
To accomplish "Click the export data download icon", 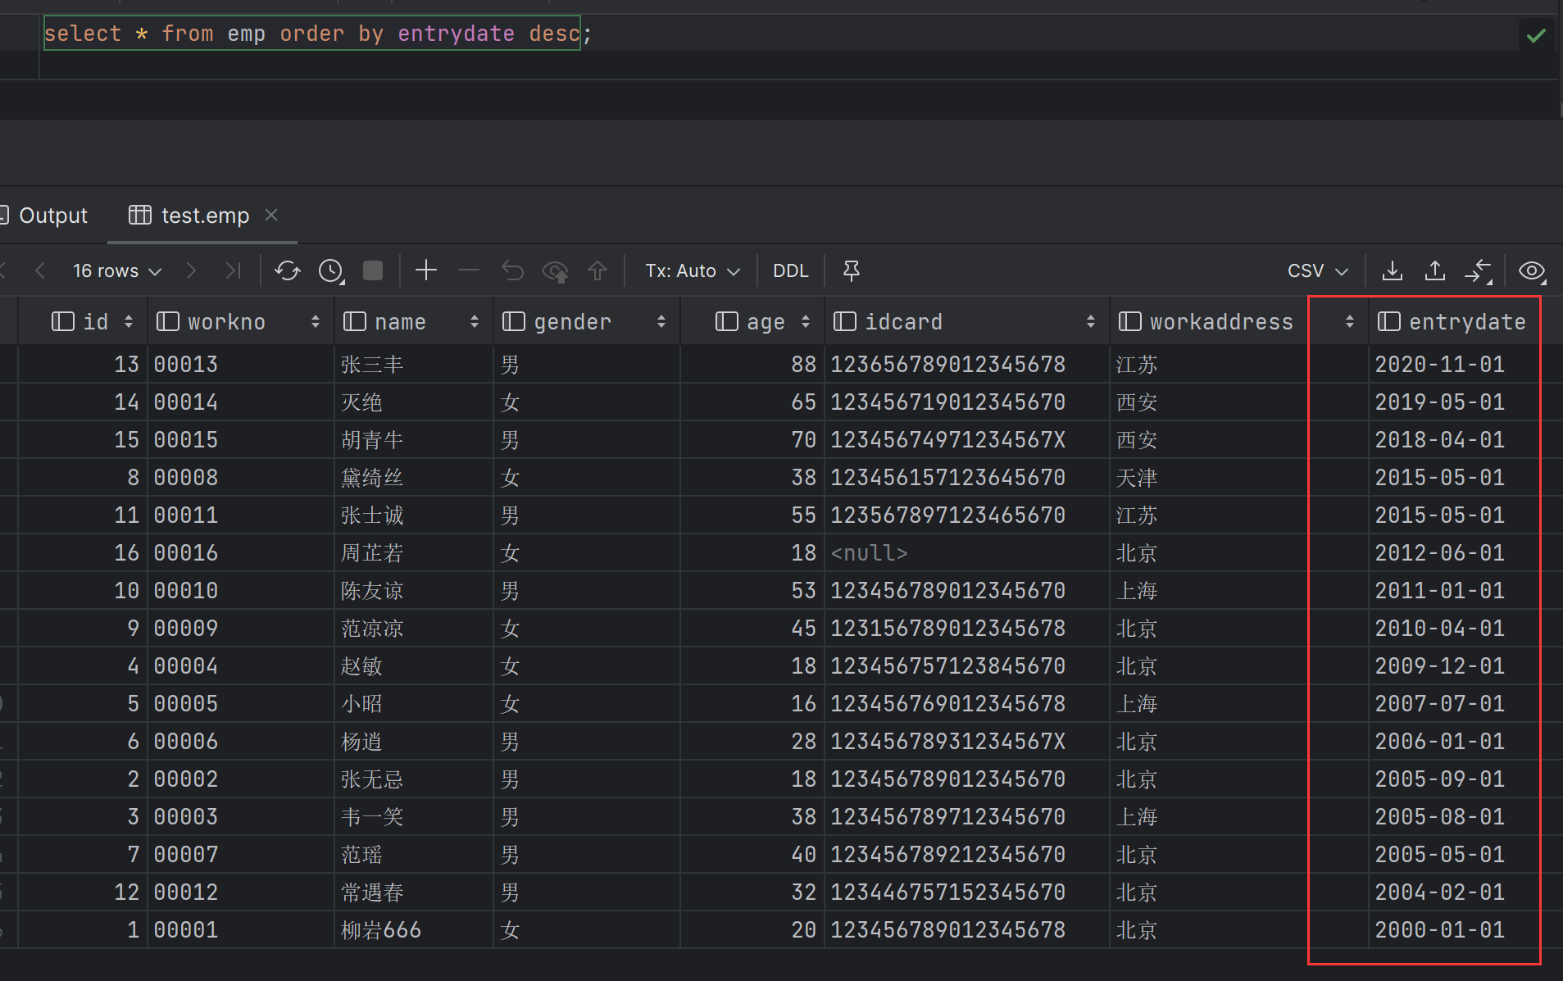I will (1393, 270).
